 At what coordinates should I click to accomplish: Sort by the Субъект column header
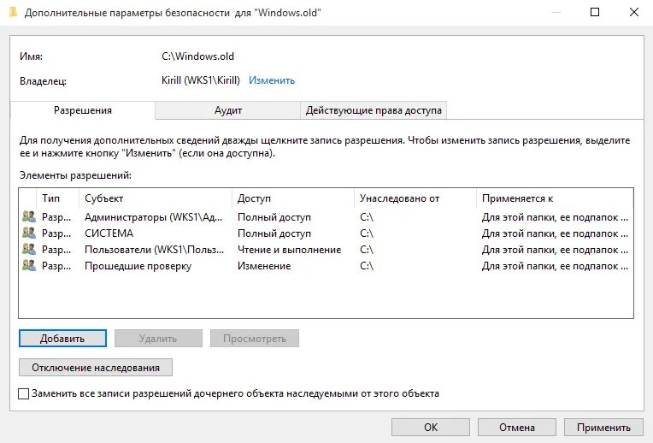pos(156,198)
